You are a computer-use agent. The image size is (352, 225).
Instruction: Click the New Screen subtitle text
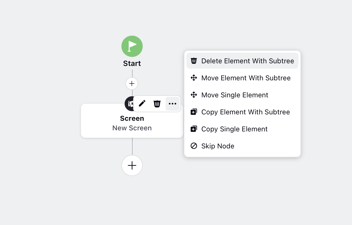pyautogui.click(x=132, y=128)
